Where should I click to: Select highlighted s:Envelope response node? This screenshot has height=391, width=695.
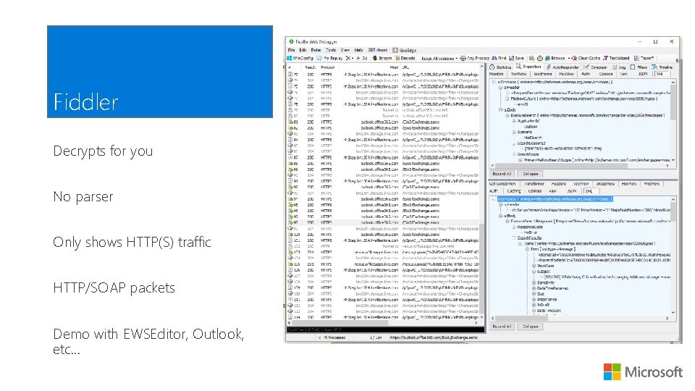(x=555, y=199)
